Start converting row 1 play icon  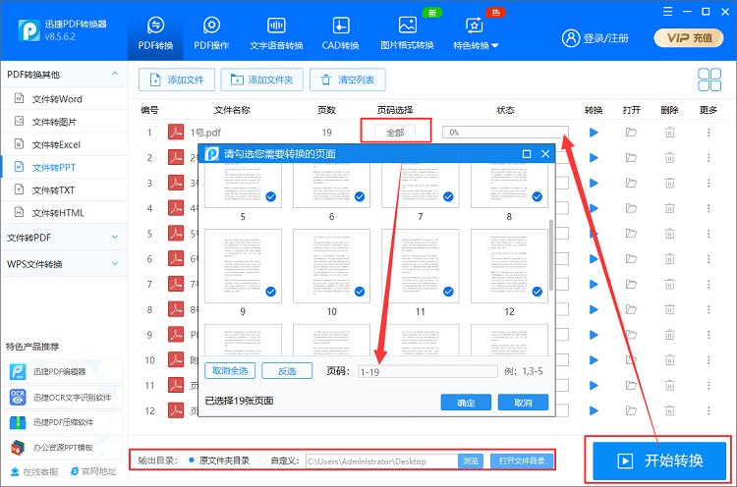[594, 133]
